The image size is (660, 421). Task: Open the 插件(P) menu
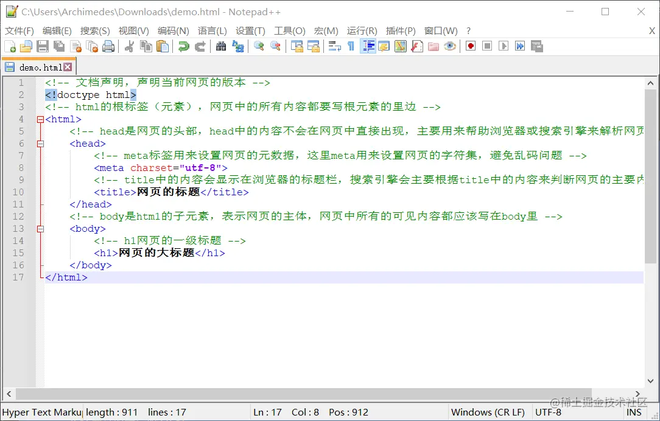(x=399, y=30)
